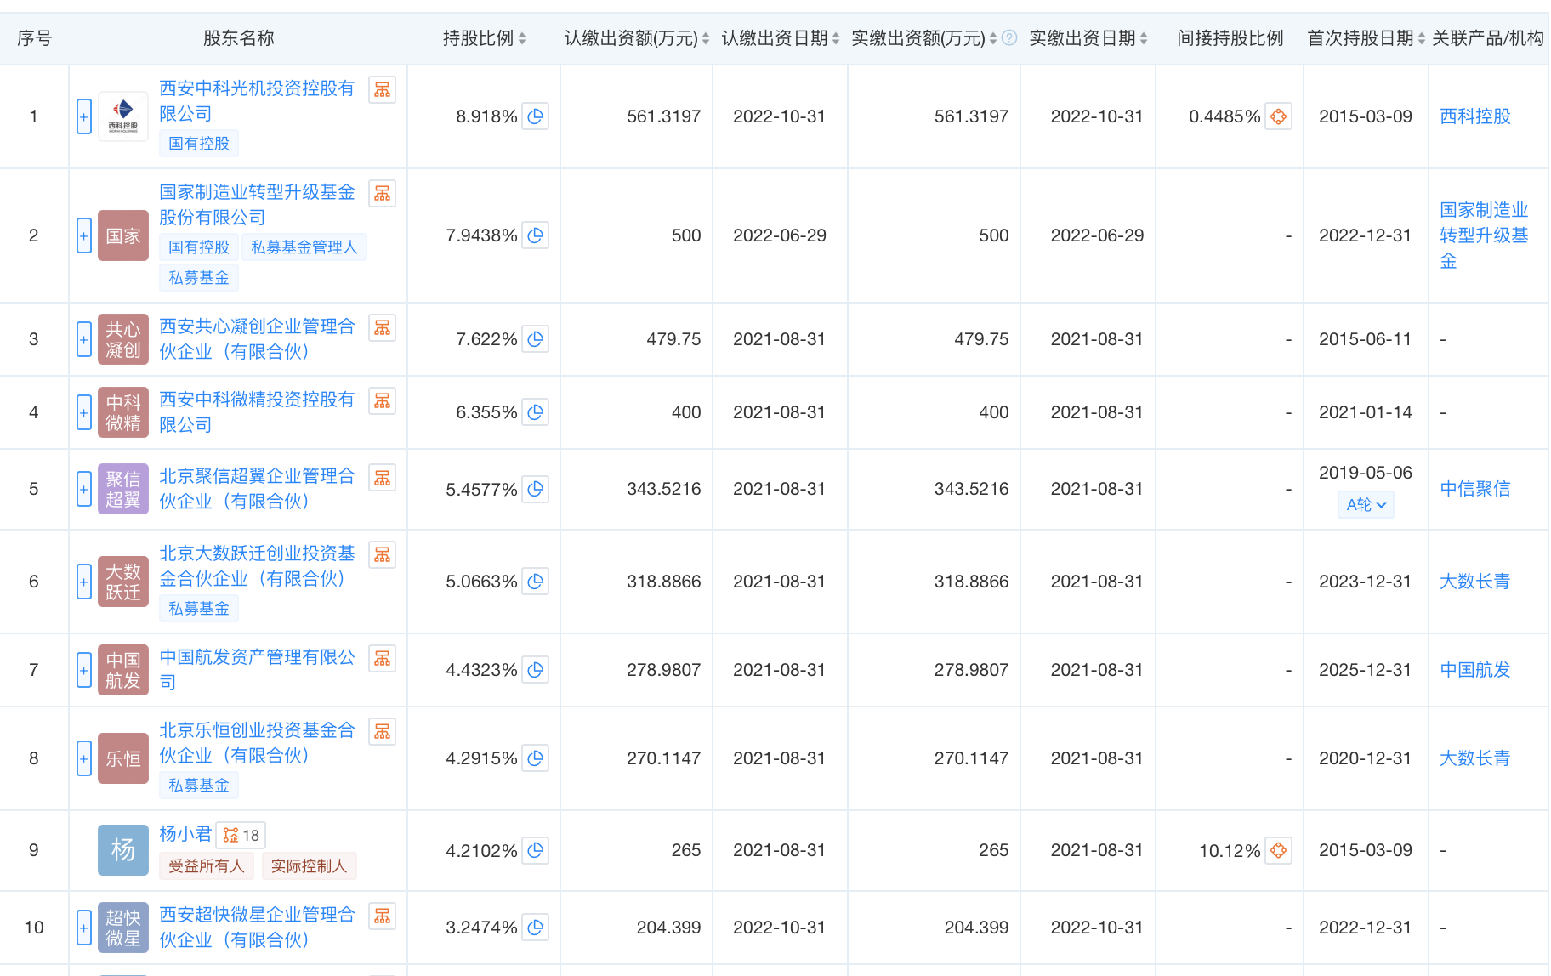Screen dimensions: 1551x976
Task: Click 西科控股 company logo
Action: pos(123,116)
